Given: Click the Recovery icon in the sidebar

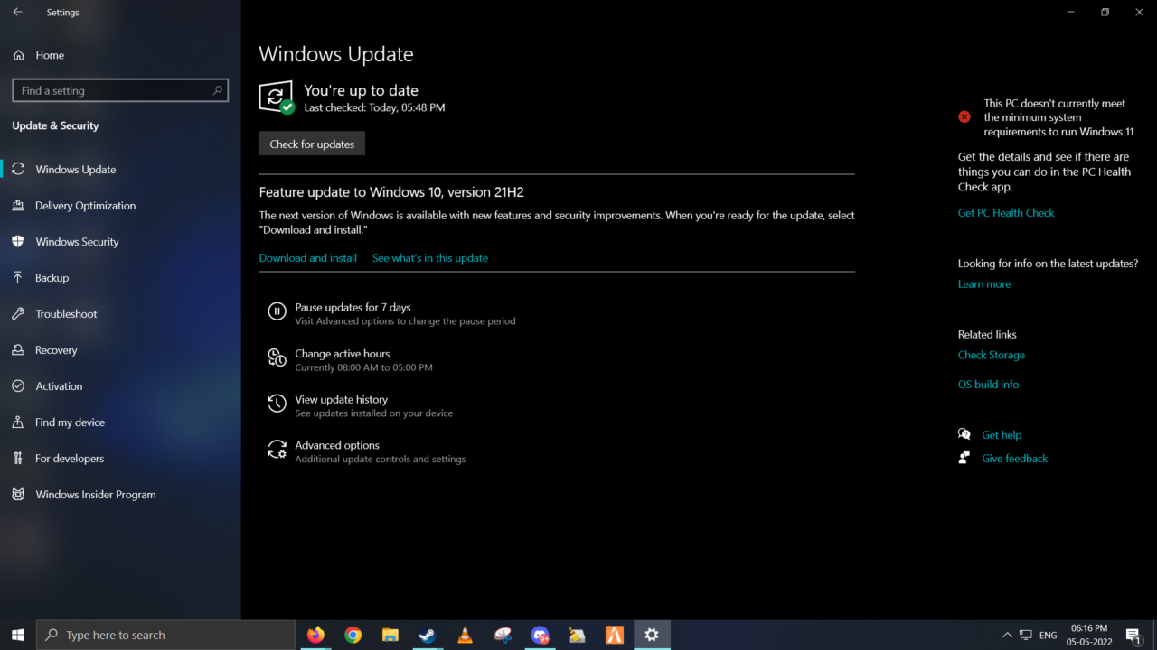Looking at the screenshot, I should 18,350.
